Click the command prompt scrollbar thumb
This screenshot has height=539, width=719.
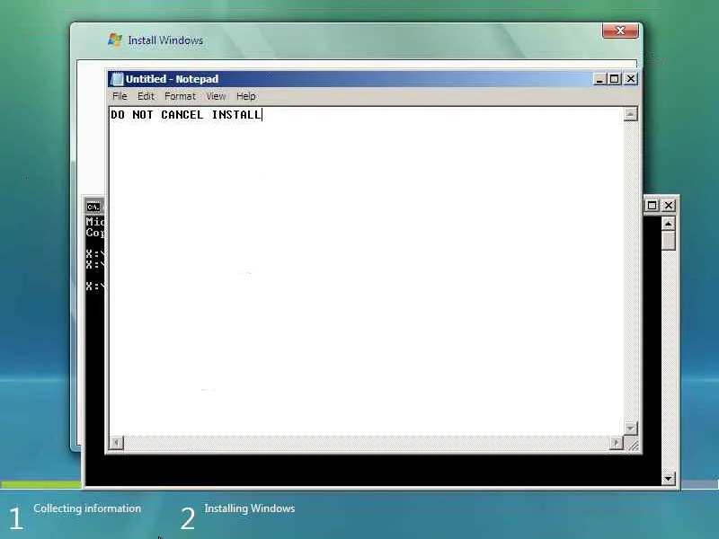[668, 240]
